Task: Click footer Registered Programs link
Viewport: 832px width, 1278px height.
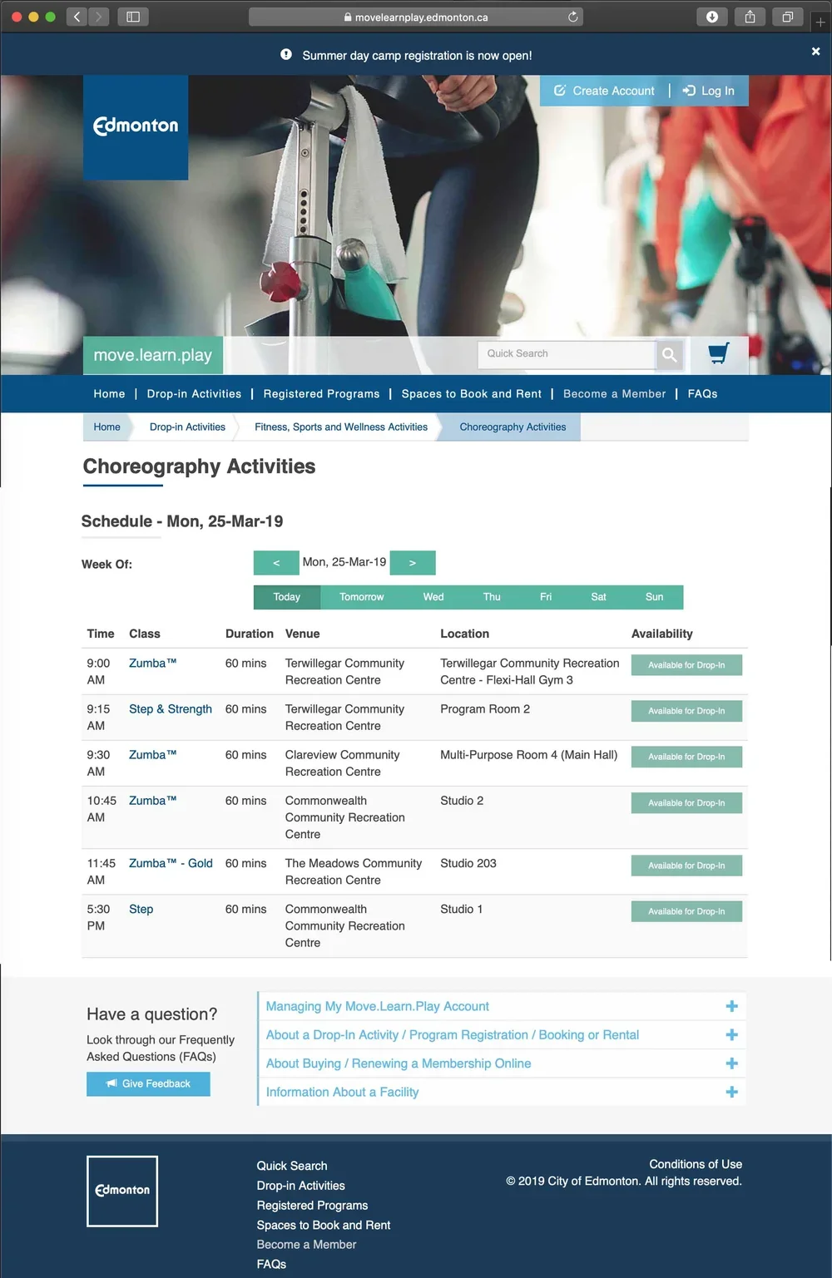Action: pyautogui.click(x=312, y=1206)
